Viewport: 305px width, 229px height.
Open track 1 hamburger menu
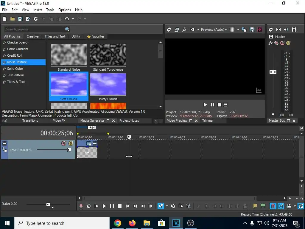4,143
